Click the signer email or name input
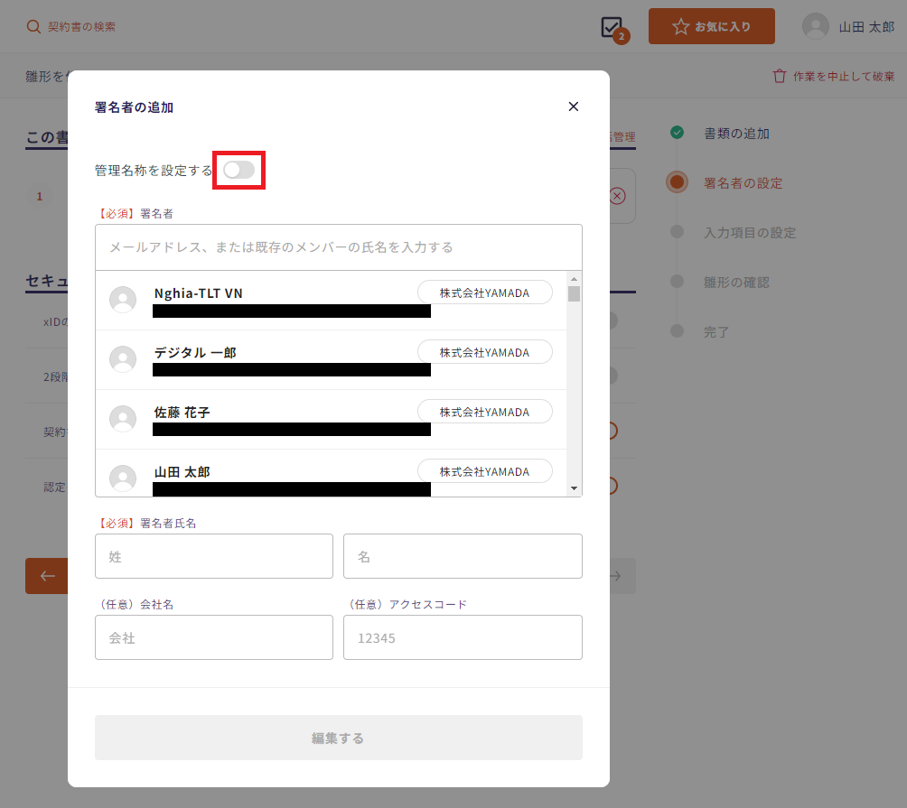Image resolution: width=907 pixels, height=808 pixels. pyautogui.click(x=338, y=247)
